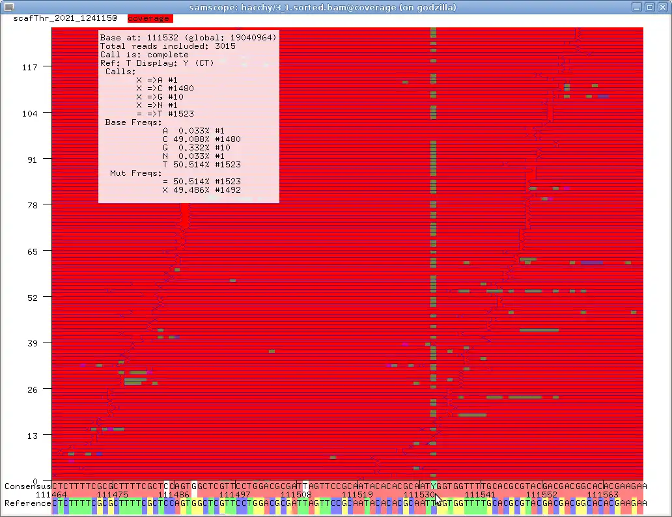The image size is (672, 517).
Task: Click the 'X =>C #1480' call line
Action: pyautogui.click(x=165, y=89)
